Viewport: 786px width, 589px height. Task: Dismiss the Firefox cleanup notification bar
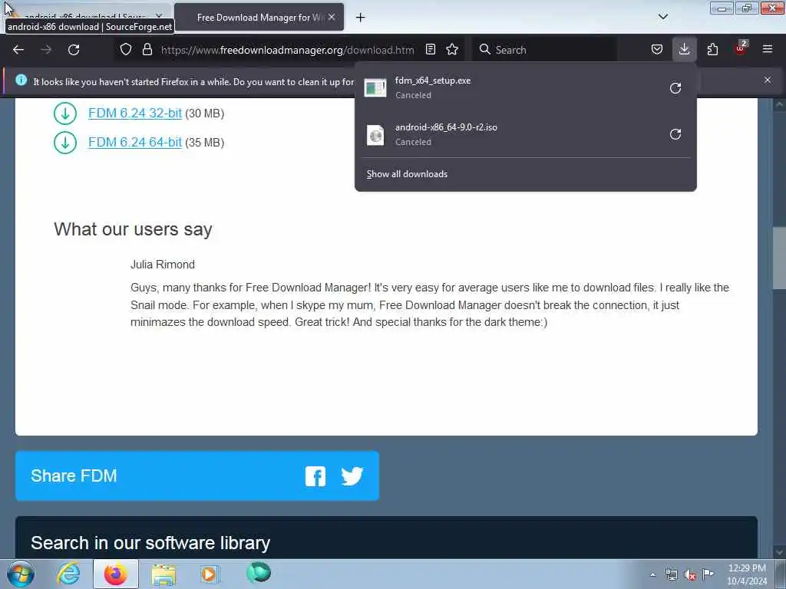pyautogui.click(x=768, y=80)
